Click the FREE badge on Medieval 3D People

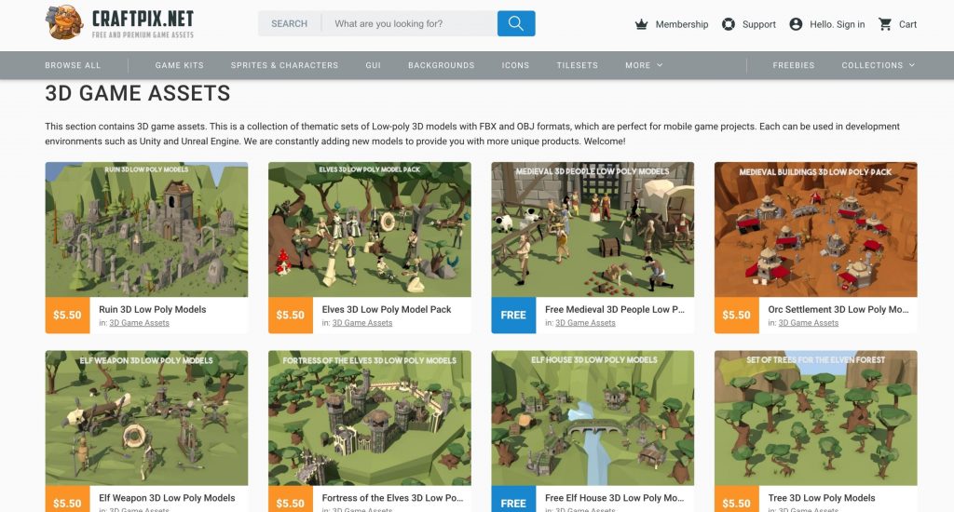[513, 315]
